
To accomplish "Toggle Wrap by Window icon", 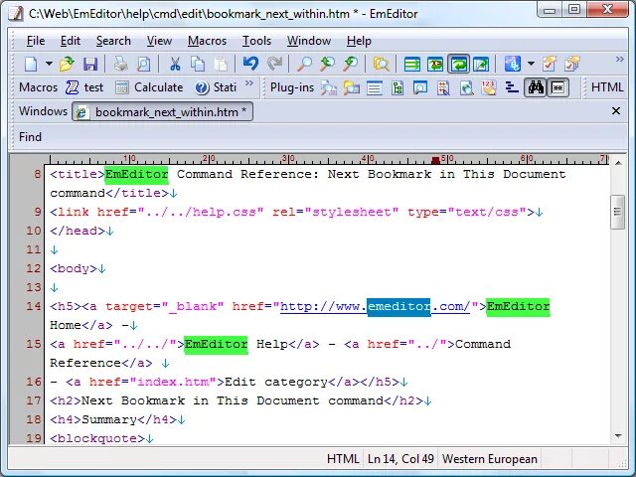I will click(x=458, y=64).
